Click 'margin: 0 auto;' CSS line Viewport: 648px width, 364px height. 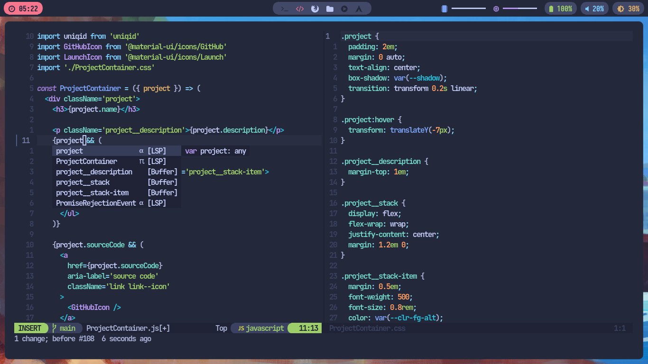[377, 57]
